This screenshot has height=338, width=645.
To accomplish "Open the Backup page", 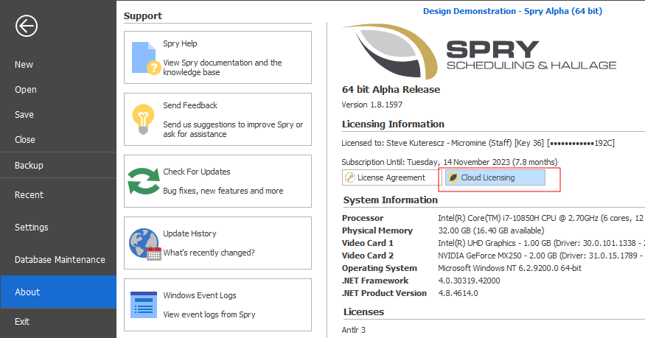I will coord(29,166).
